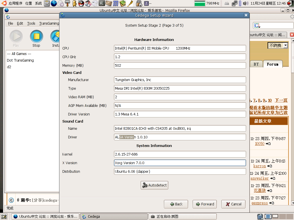Open the green book dictionary launcher
The height and width of the screenshot is (220, 294).
(x=123, y=3)
